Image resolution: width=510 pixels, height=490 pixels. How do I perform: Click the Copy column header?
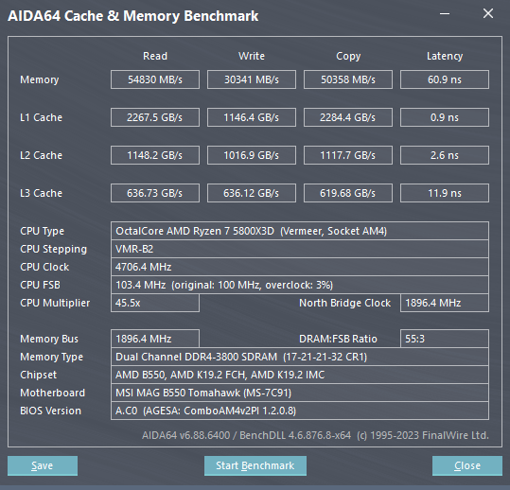coord(348,56)
